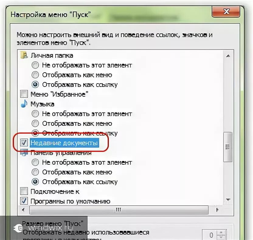Enable the Подключение к checkbox
The height and width of the screenshot is (240, 253).
(24, 191)
